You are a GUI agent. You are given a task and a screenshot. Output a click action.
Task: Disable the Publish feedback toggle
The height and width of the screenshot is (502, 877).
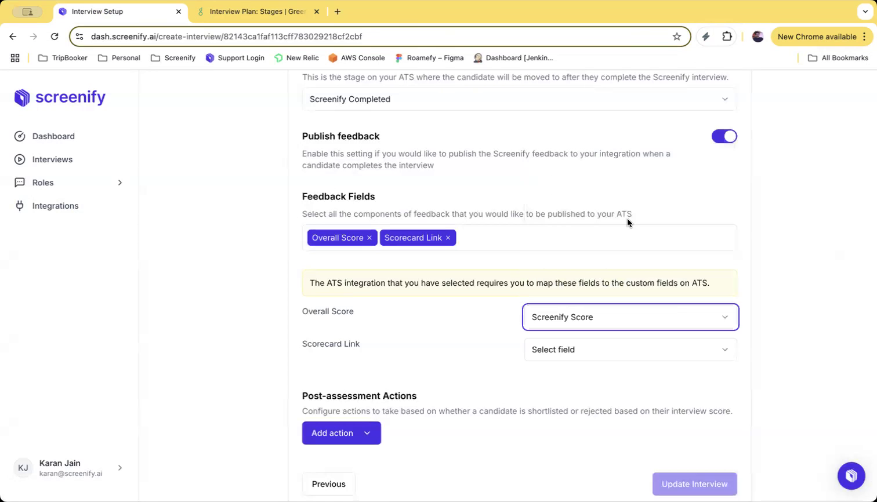coord(724,136)
